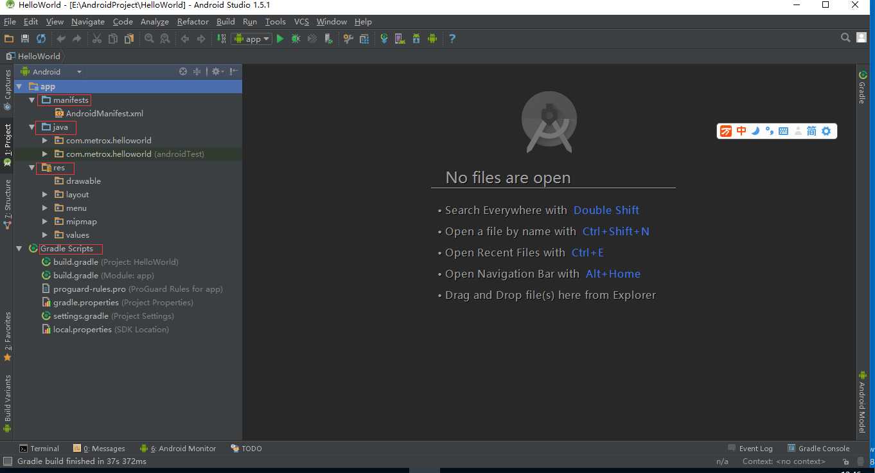Click Sync Project with Gradle Files icon
Image resolution: width=875 pixels, height=473 pixels.
point(384,39)
